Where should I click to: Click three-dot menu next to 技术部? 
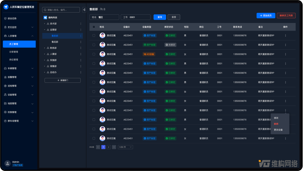click(x=81, y=24)
